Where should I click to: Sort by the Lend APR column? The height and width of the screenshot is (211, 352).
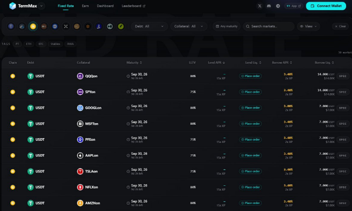coord(216,63)
